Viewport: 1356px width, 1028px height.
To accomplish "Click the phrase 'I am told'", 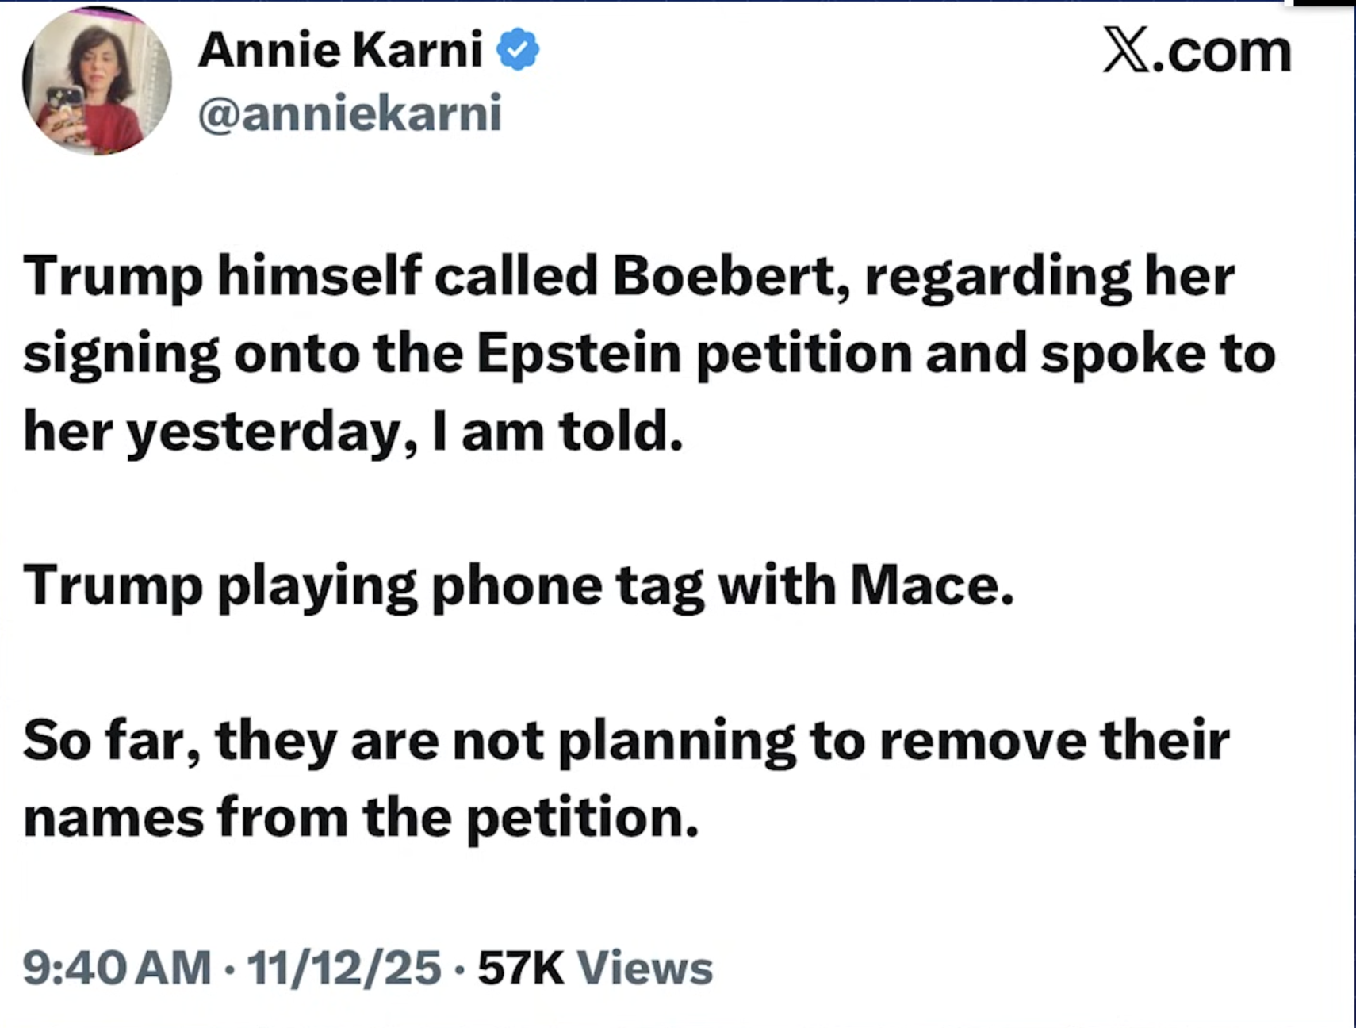I will tap(557, 431).
